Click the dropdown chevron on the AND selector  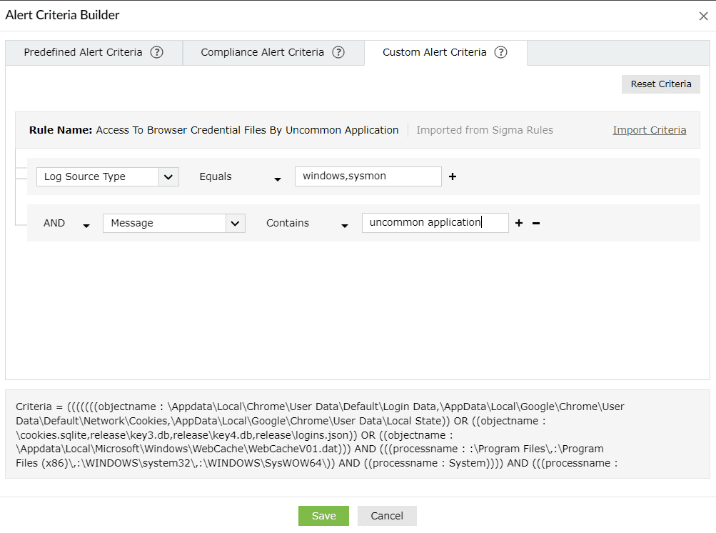pos(86,225)
